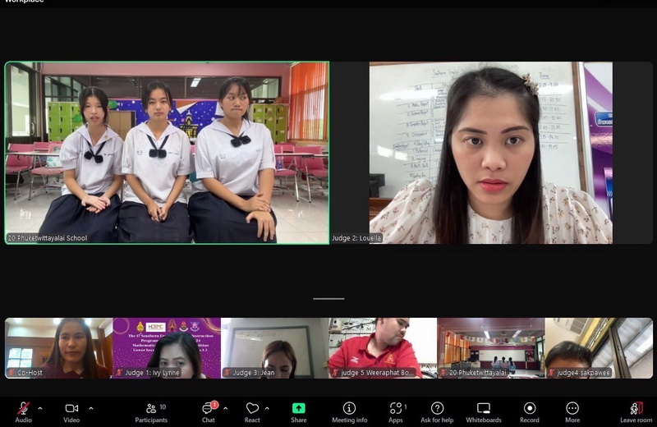Click the muted mic icon on judge4 tile
Viewport: 657px width, 427px height.
click(x=551, y=373)
